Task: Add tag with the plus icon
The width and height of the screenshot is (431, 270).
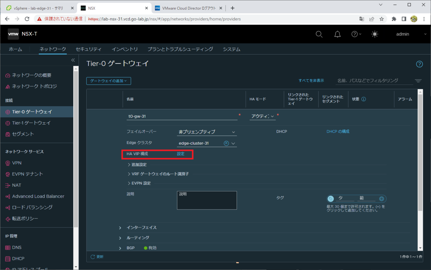Action: coord(381,199)
